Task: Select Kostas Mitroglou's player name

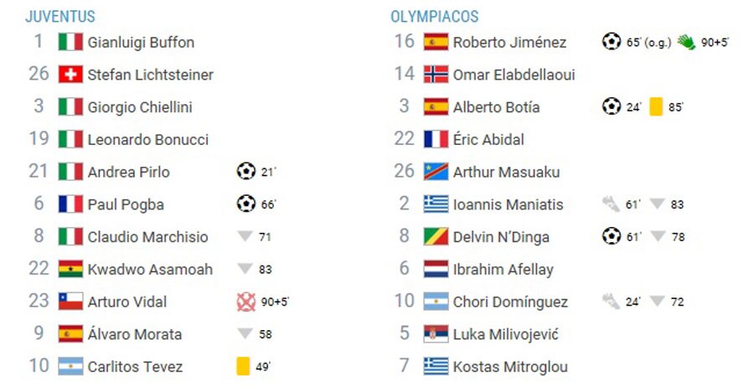Action: pos(510,367)
